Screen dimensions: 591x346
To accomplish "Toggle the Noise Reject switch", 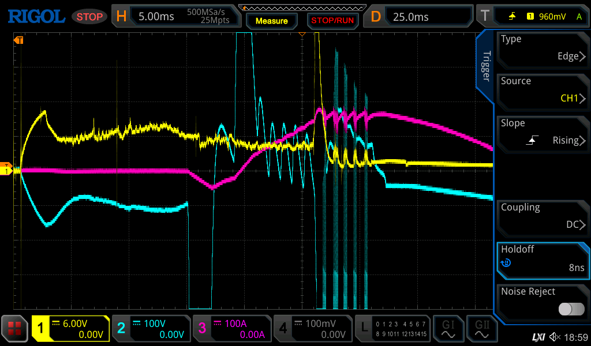I will (x=571, y=309).
